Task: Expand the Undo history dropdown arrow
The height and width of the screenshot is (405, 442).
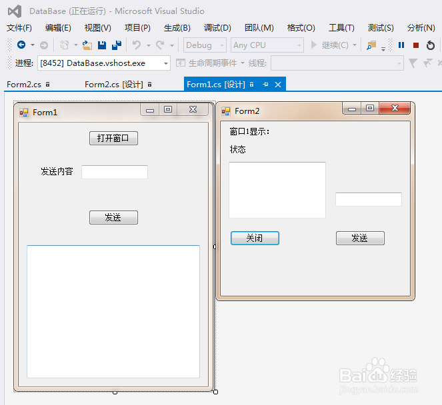Action: (x=149, y=45)
